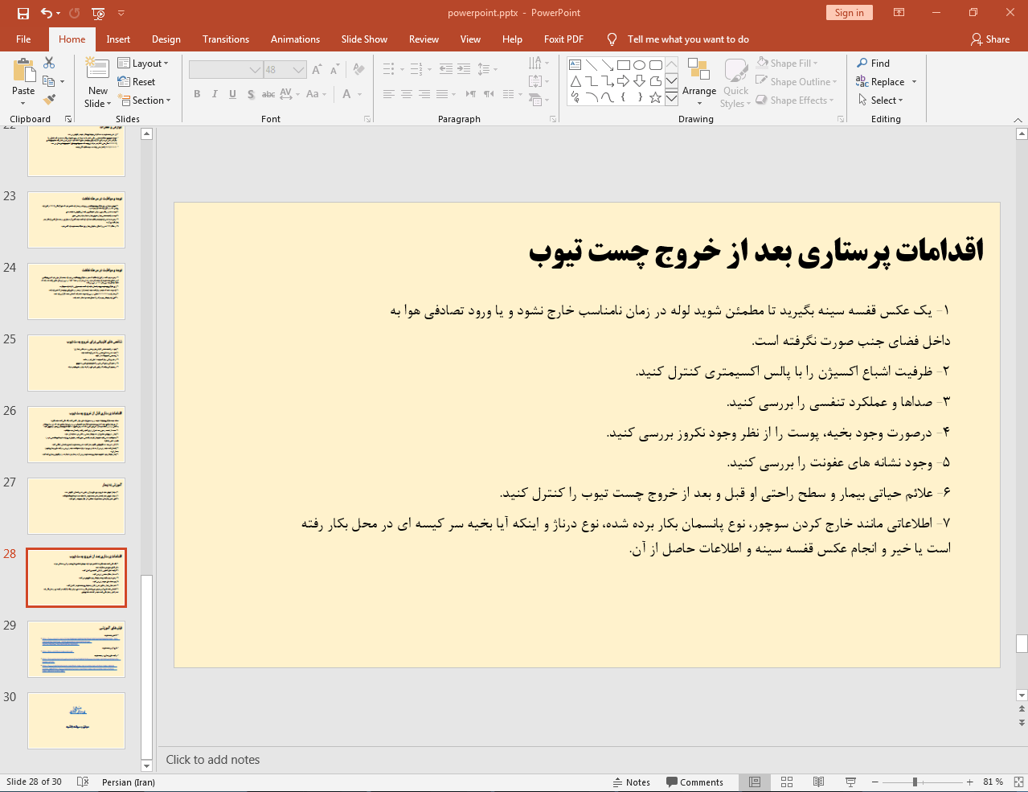Zoom in with the plus button
Image resolution: width=1028 pixels, height=792 pixels.
click(x=969, y=782)
